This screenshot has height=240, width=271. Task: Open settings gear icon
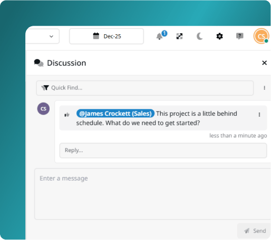pyautogui.click(x=219, y=36)
